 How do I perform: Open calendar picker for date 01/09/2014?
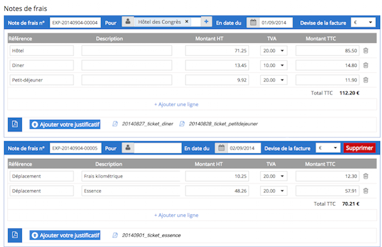tap(253, 22)
